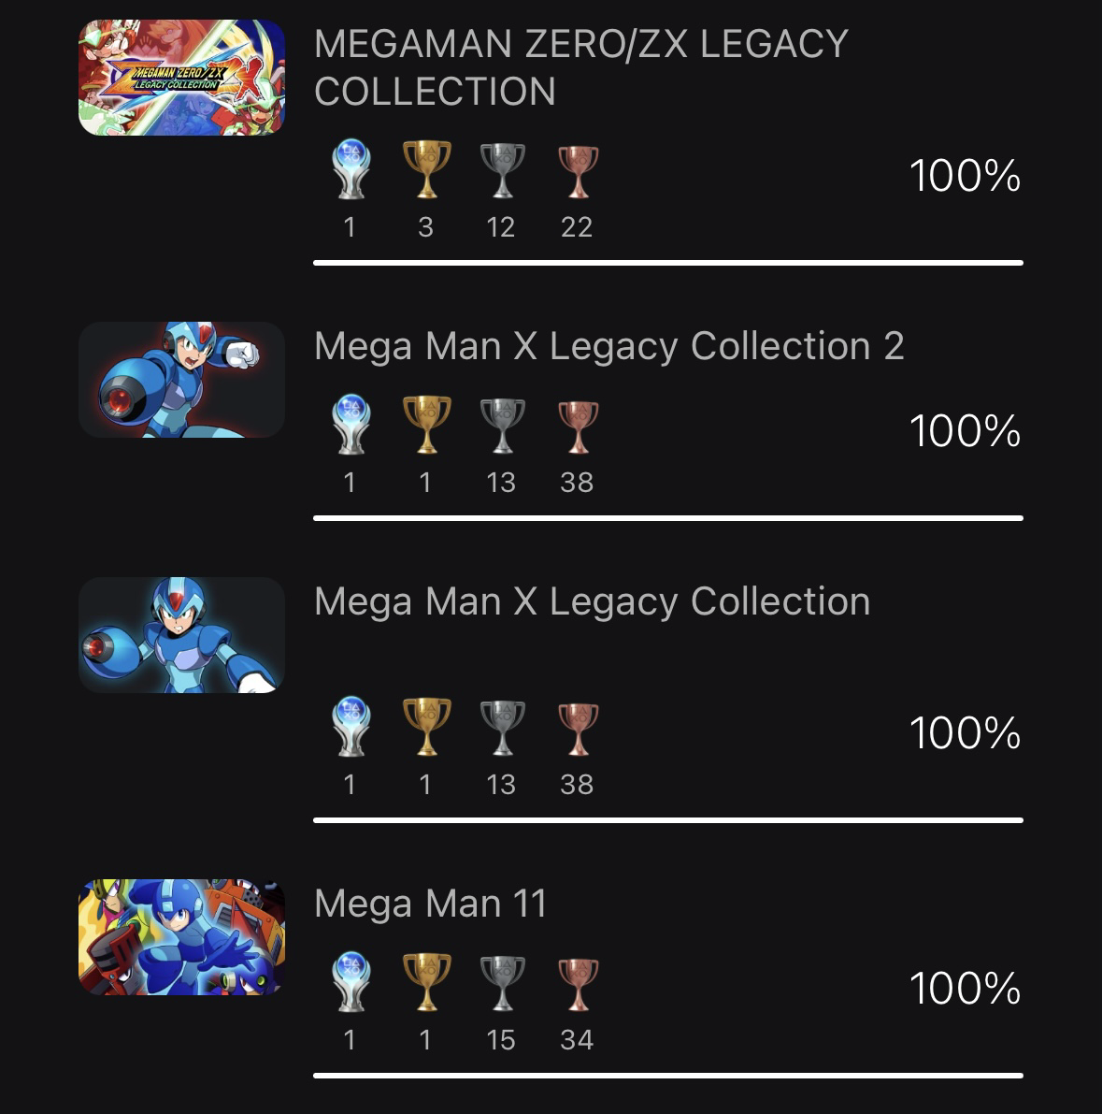Image resolution: width=1102 pixels, height=1114 pixels.
Task: Click the Mega Man 11 progress bar
Action: 668,1076
